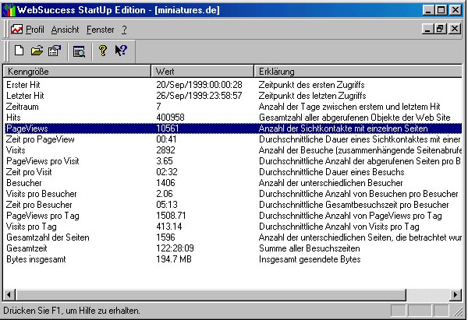Click the New profile document icon
468x320 pixels.
click(19, 51)
